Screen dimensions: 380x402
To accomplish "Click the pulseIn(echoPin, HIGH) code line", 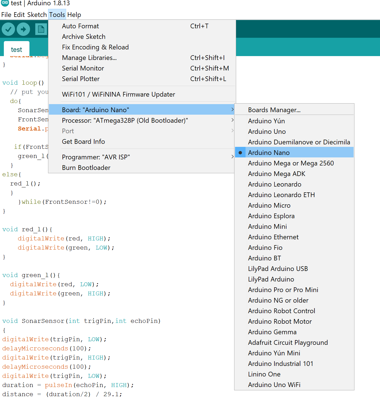I will pos(68,385).
